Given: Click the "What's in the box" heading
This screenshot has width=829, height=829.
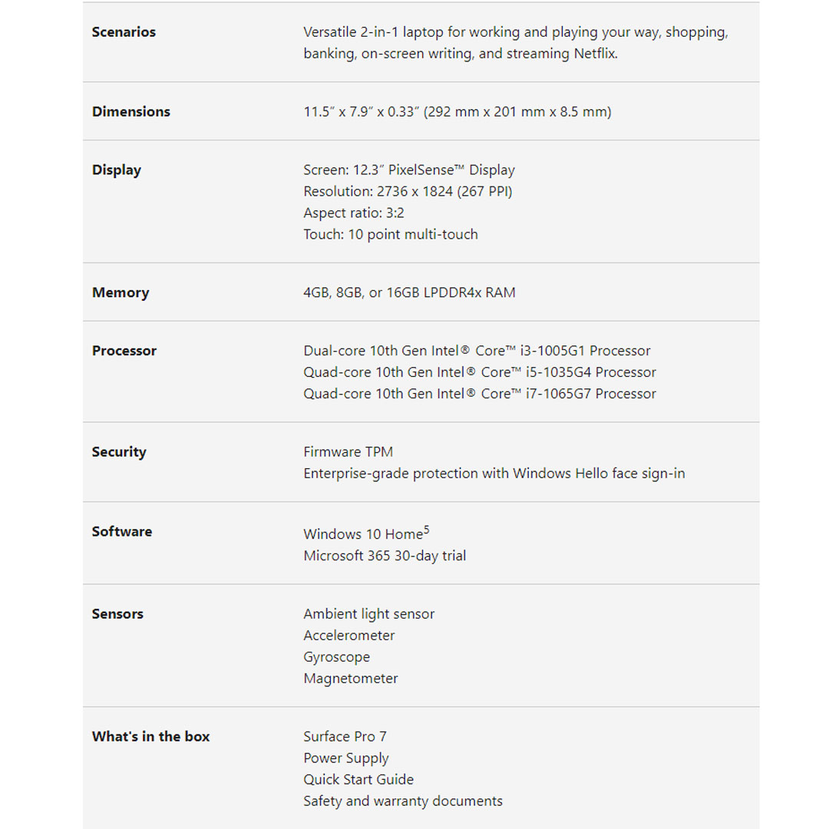Looking at the screenshot, I should (151, 737).
